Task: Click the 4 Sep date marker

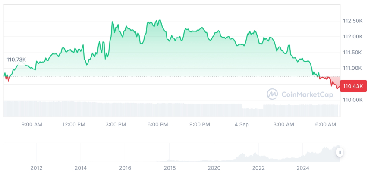Action: coord(242,124)
